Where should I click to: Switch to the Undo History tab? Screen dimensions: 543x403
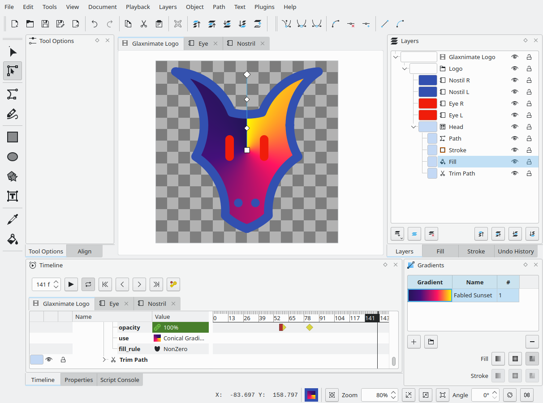[516, 251]
